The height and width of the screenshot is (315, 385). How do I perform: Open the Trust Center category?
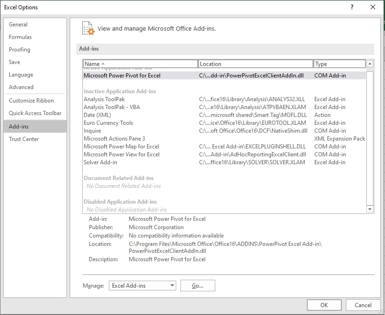pyautogui.click(x=24, y=139)
